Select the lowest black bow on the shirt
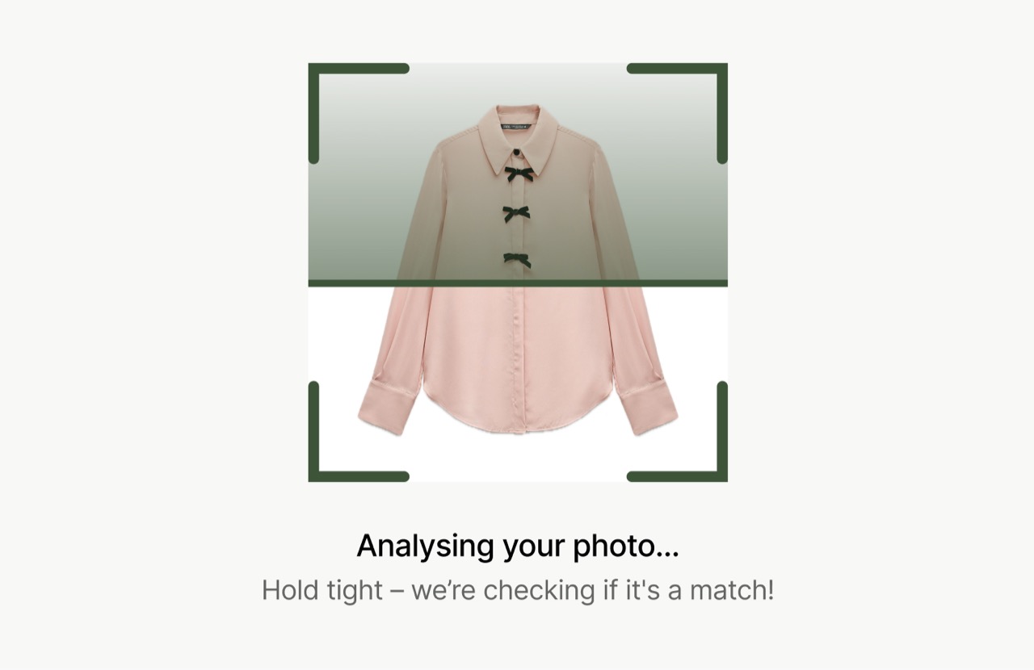Screen dimensions: 1034x670 pyautogui.click(x=517, y=260)
